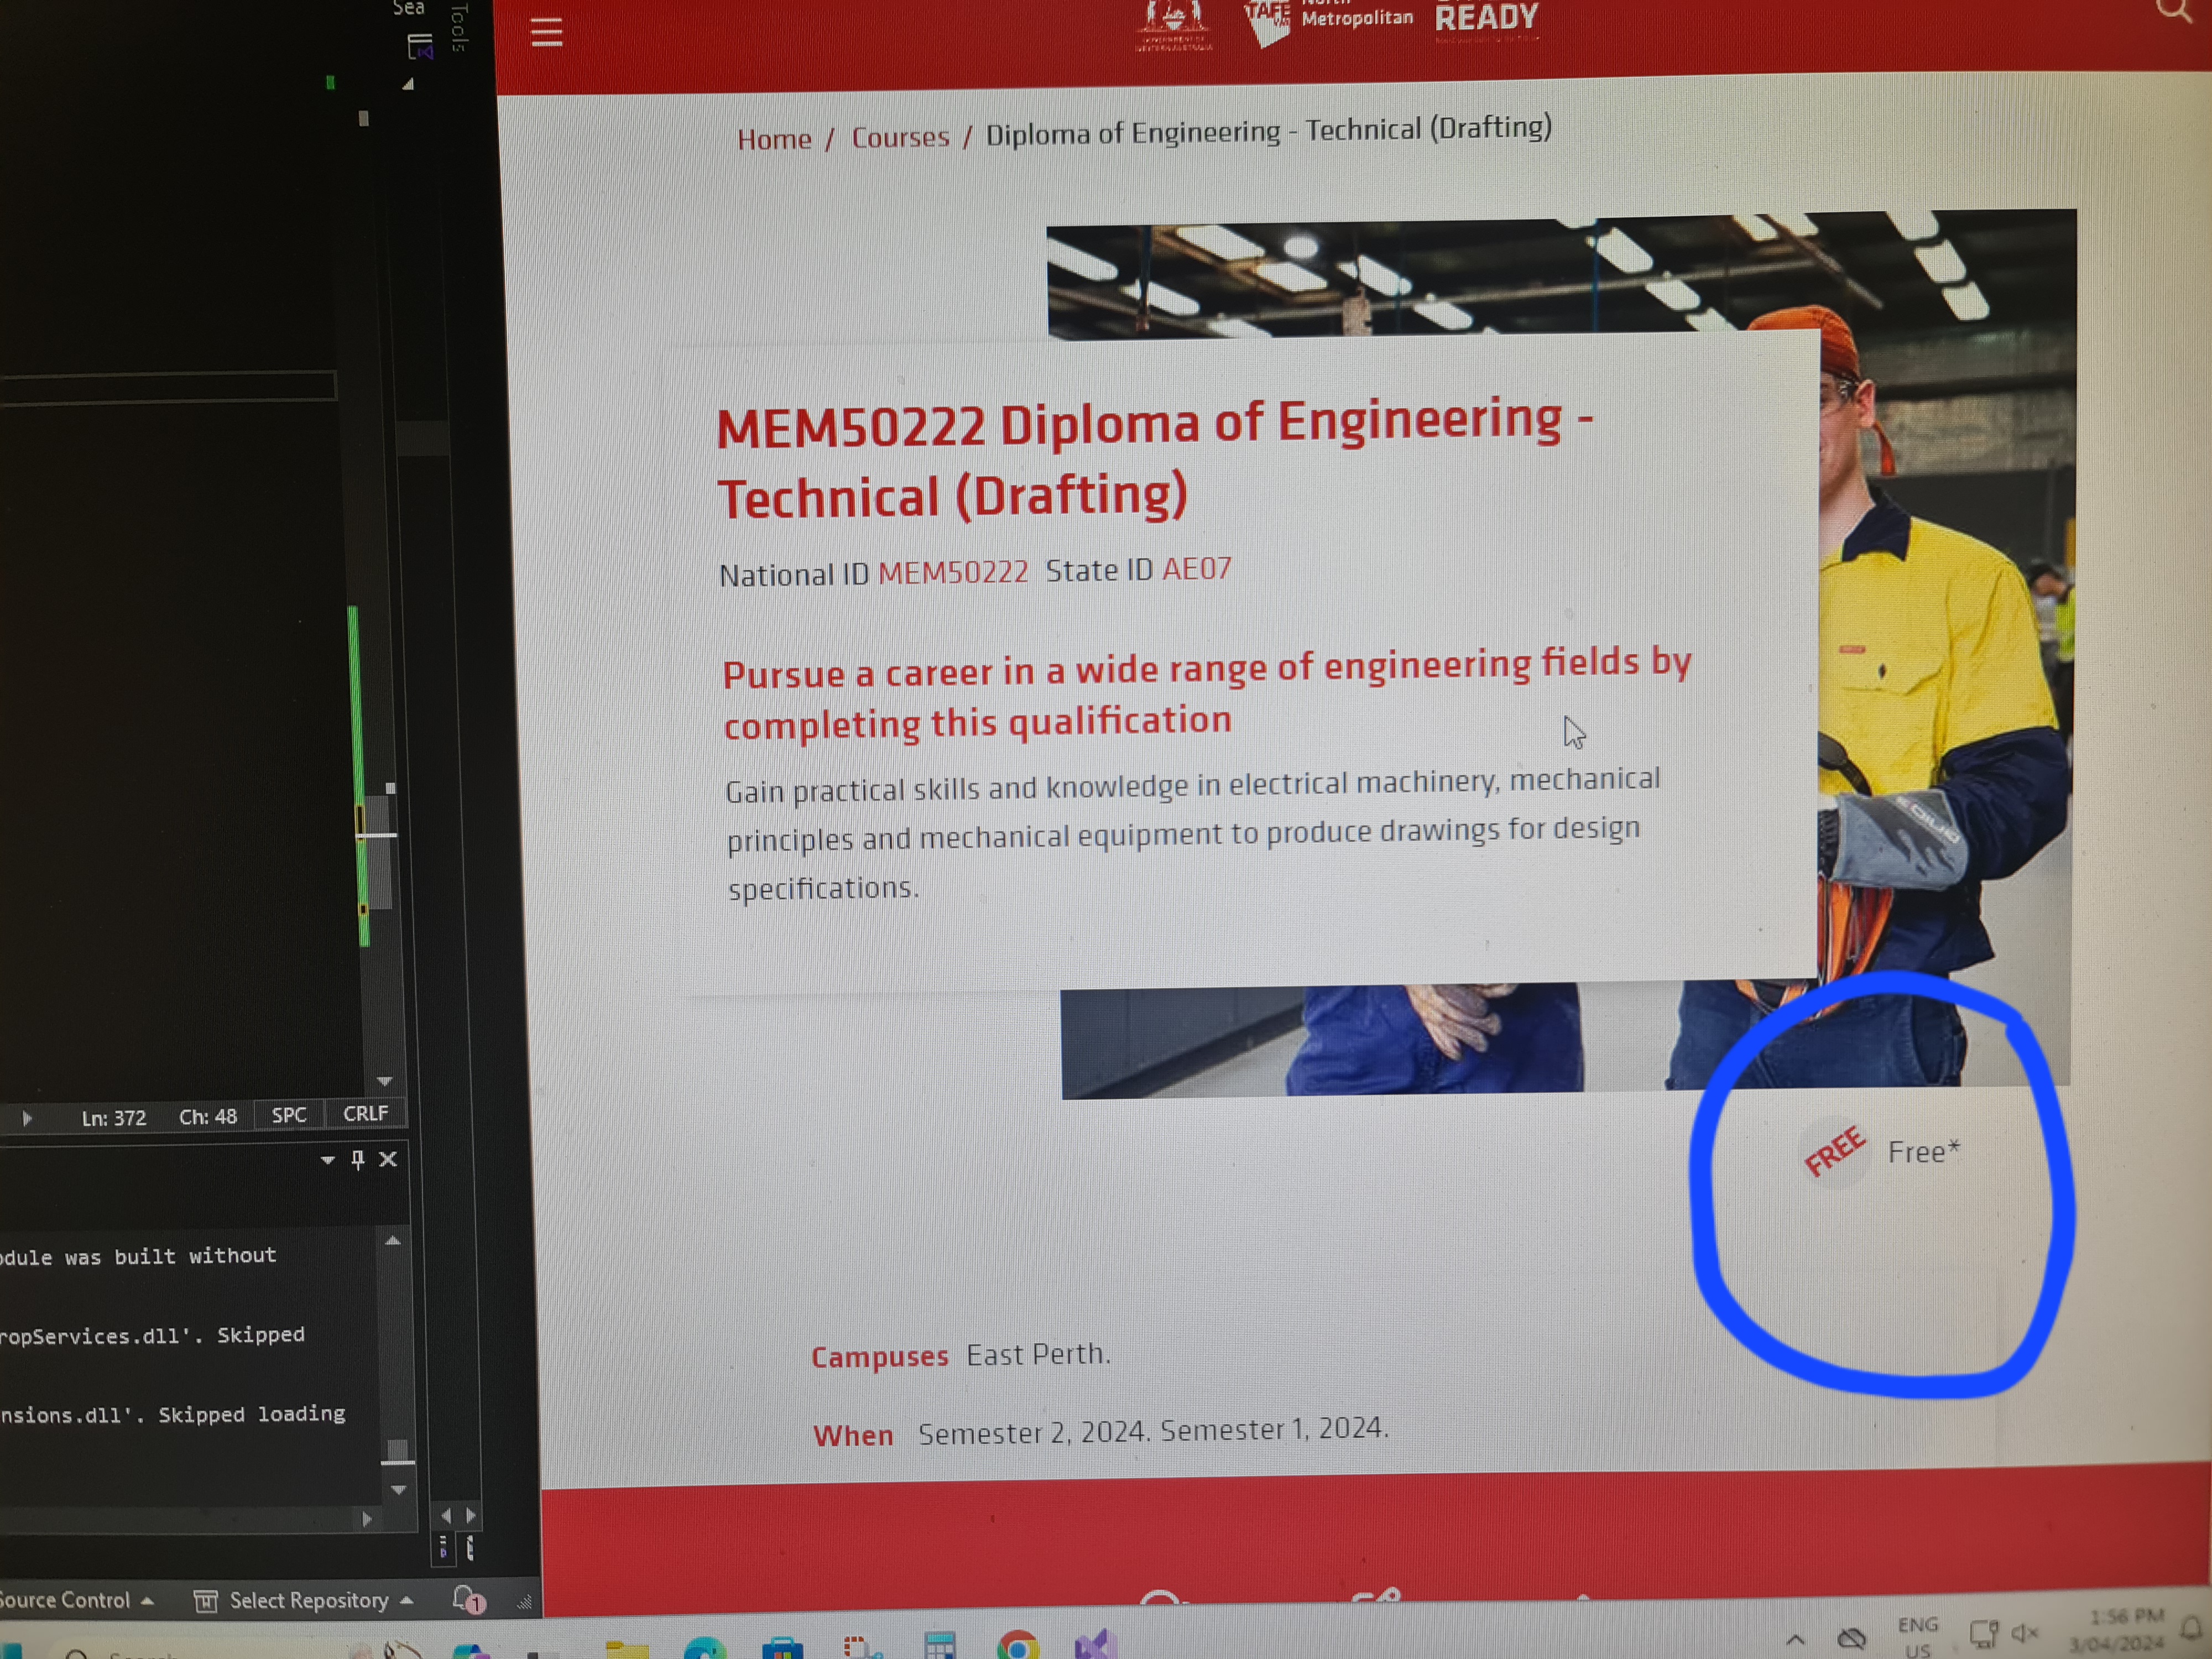
Task: Open Output panel window position dropdown arrow
Action: (x=327, y=1160)
